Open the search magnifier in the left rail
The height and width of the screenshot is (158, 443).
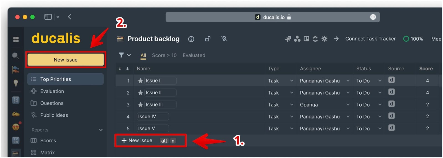pyautogui.click(x=16, y=56)
